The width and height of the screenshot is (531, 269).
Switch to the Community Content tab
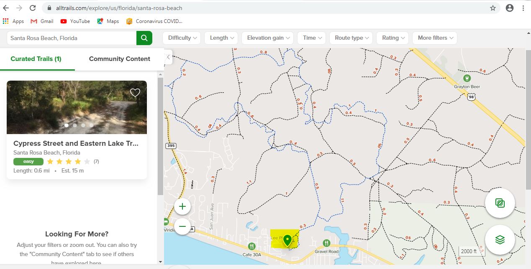pos(119,59)
